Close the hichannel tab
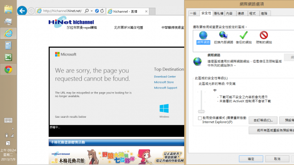The width and height of the screenshot is (294, 165). [x=146, y=11]
